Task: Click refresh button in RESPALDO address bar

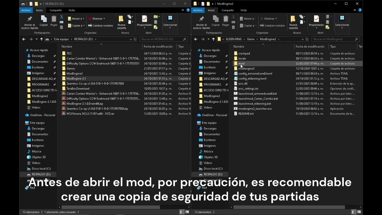Action: pos(135,39)
